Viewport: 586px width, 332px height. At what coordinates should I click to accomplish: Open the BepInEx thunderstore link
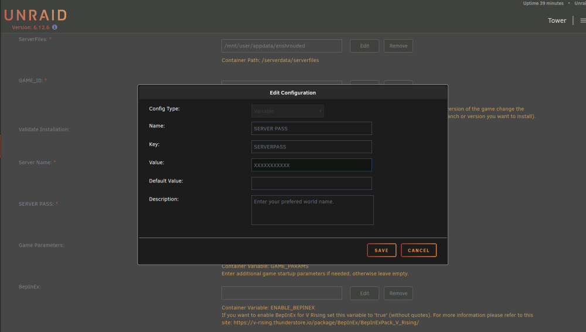coord(326,323)
